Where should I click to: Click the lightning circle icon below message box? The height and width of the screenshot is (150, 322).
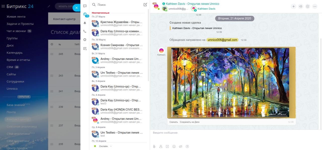click(187, 146)
